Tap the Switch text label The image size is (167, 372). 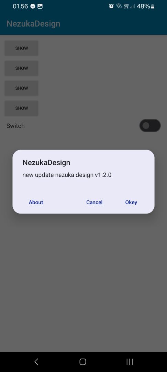(15, 126)
